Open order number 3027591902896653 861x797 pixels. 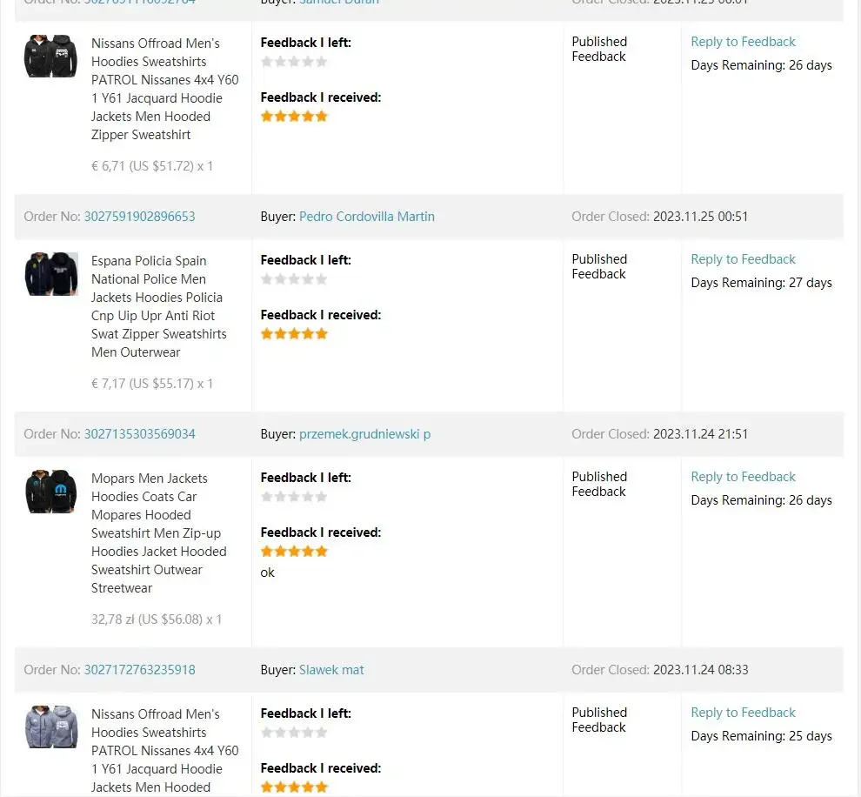coord(139,217)
